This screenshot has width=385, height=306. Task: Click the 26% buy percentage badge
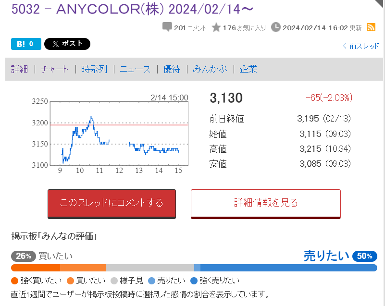(x=24, y=256)
